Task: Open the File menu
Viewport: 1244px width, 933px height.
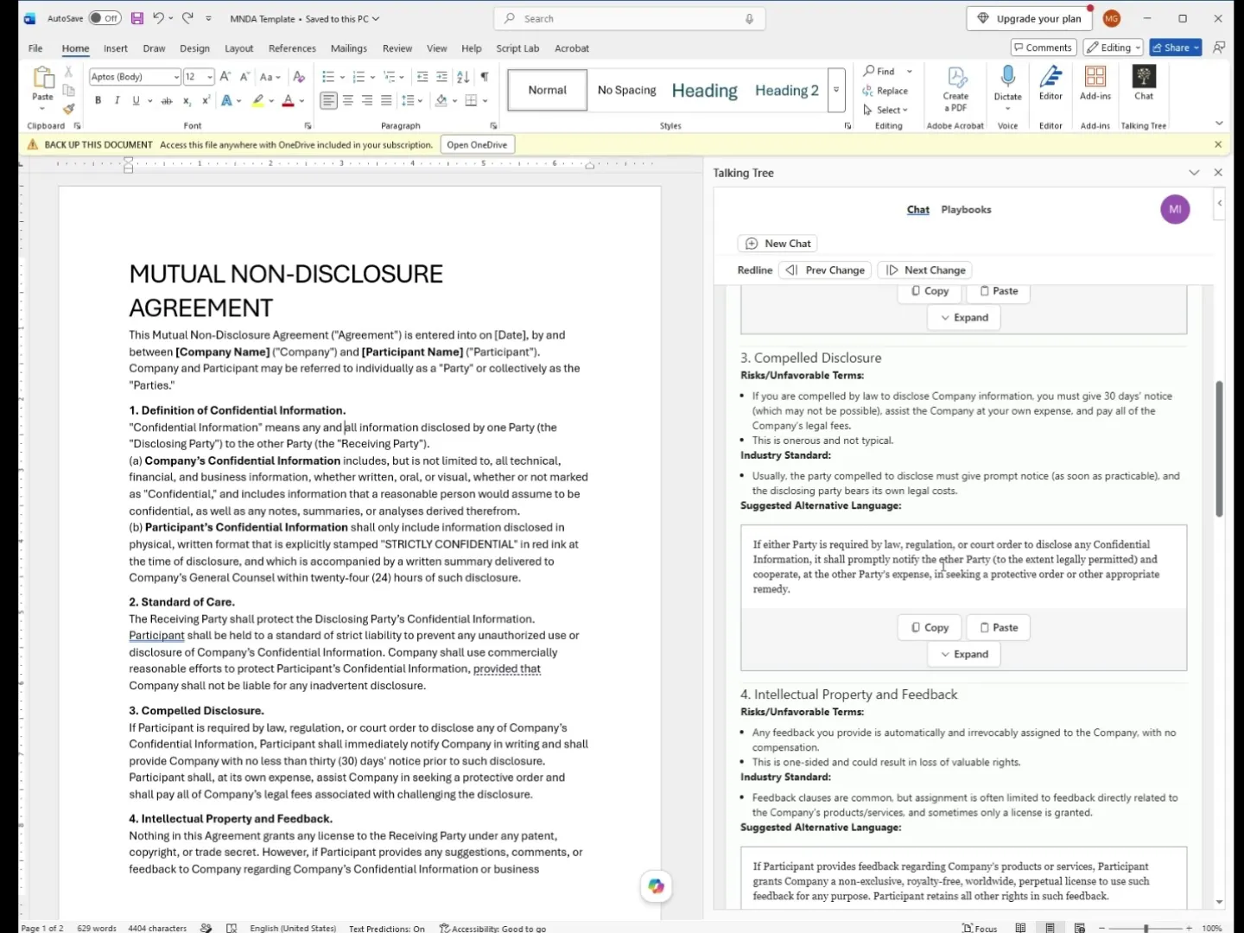Action: (x=35, y=48)
